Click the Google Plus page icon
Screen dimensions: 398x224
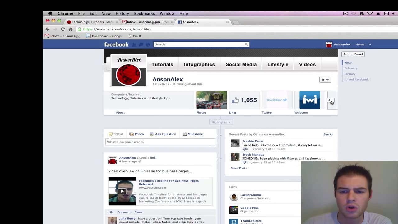pos(234,210)
